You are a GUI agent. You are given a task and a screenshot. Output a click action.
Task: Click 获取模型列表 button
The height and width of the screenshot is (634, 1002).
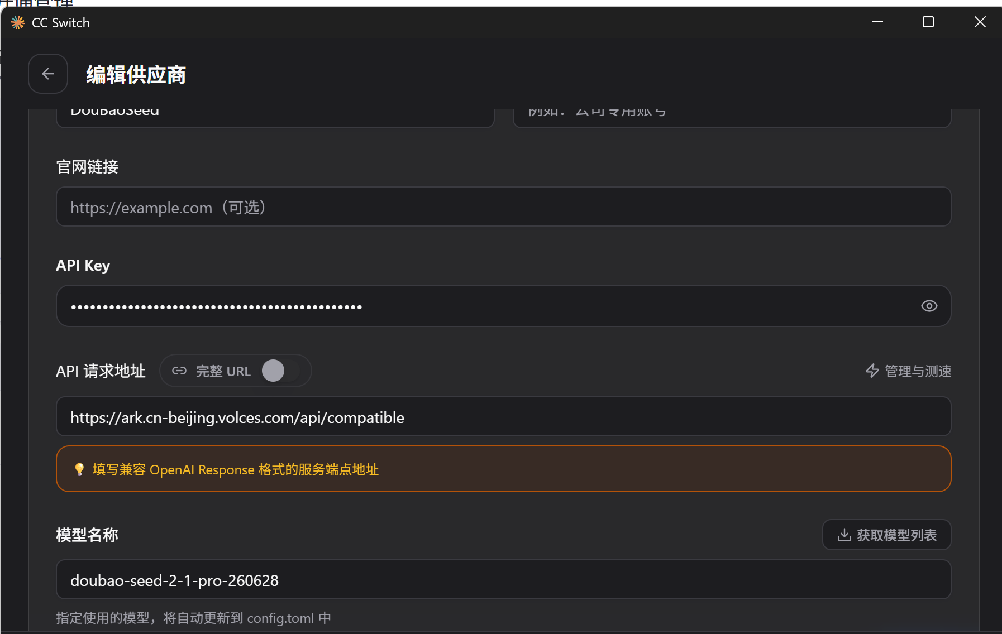pyautogui.click(x=887, y=535)
